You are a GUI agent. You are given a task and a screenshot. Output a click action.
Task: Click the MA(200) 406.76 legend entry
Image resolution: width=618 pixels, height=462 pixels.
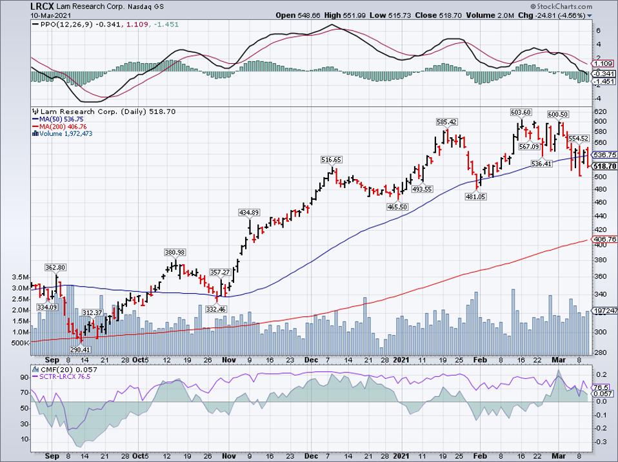63,127
